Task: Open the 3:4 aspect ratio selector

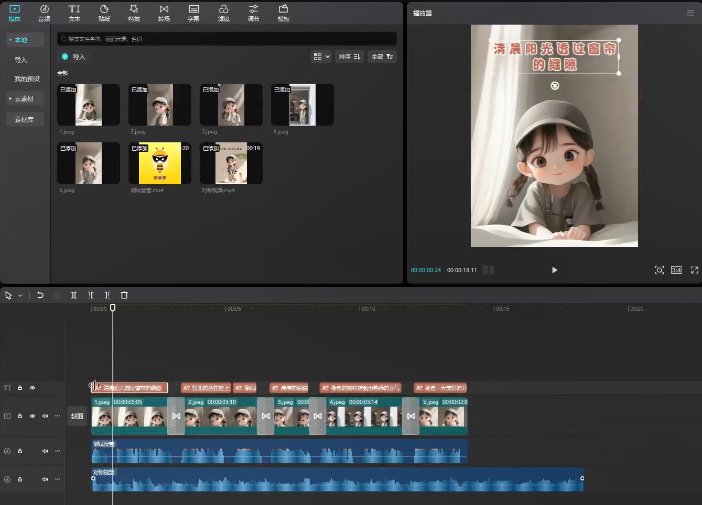Action: pos(677,270)
